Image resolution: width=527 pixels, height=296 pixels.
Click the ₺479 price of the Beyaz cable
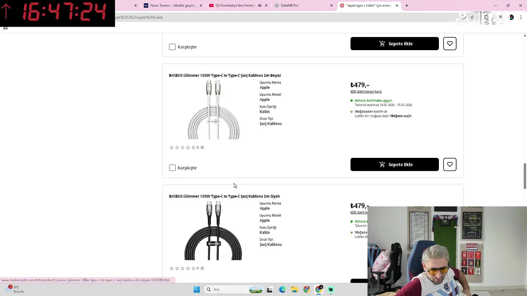coord(360,85)
